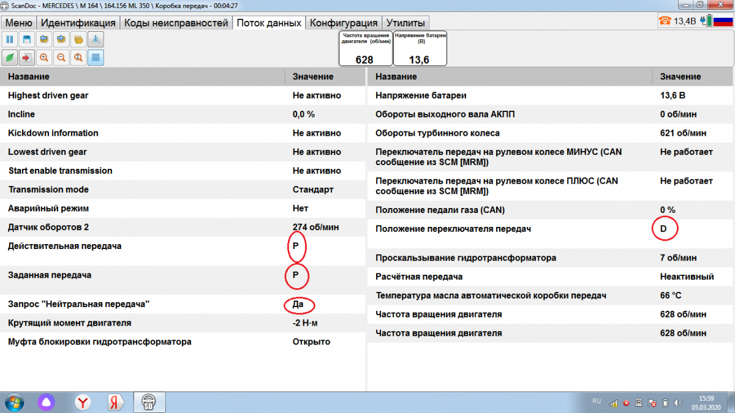Select Обороты выходного вала АКПП row
This screenshot has width=735, height=413.
pyautogui.click(x=551, y=114)
